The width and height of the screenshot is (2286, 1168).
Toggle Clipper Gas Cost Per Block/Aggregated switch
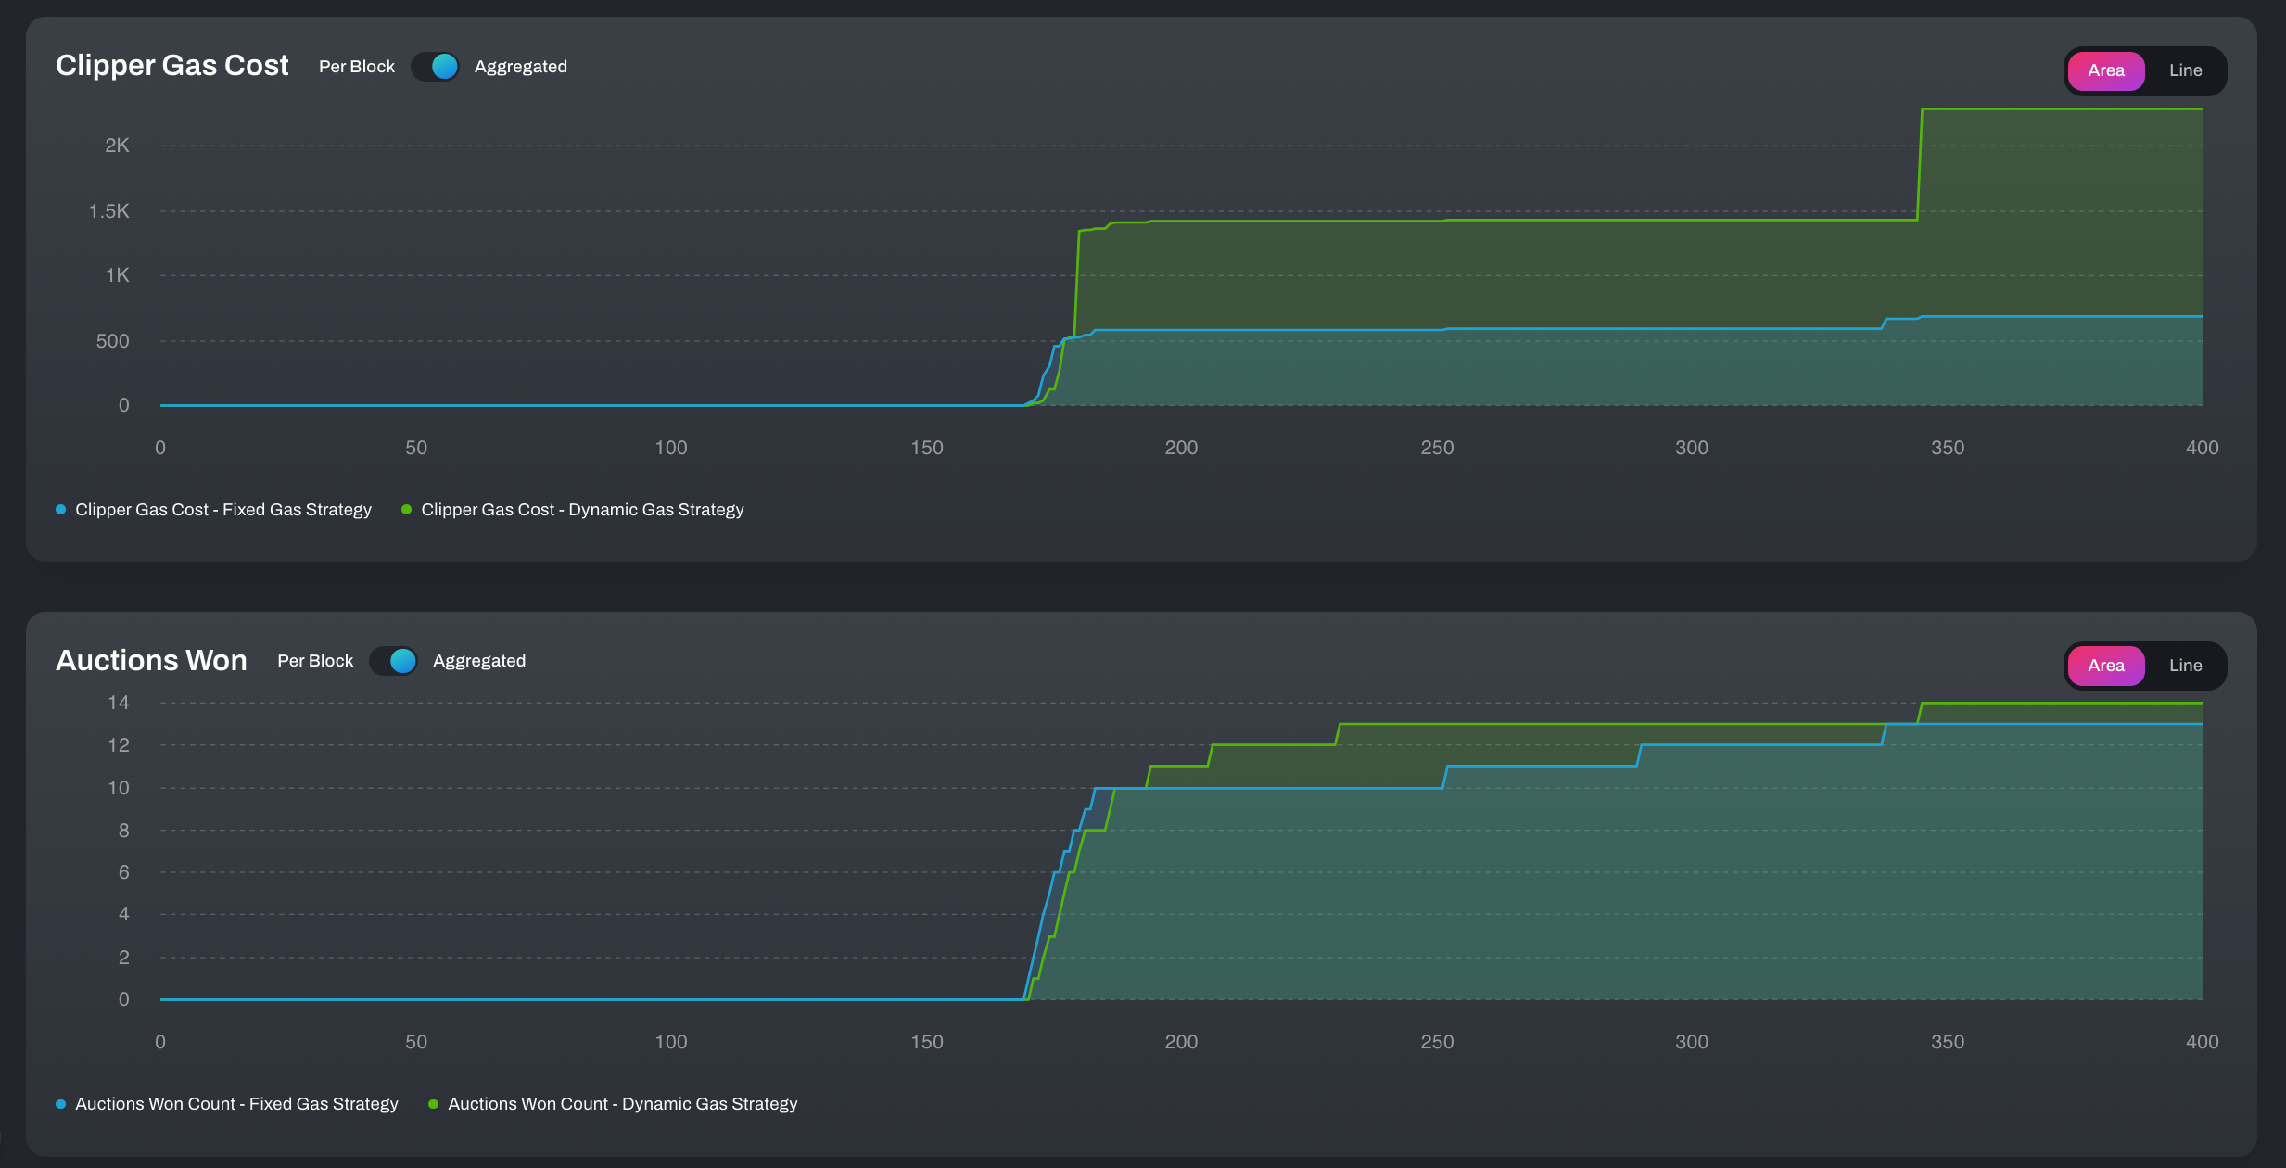435,67
